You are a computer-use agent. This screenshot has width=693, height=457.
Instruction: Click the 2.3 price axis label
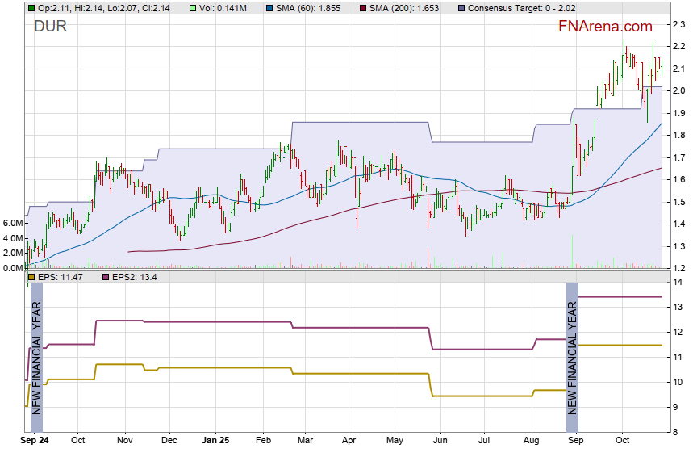679,26
